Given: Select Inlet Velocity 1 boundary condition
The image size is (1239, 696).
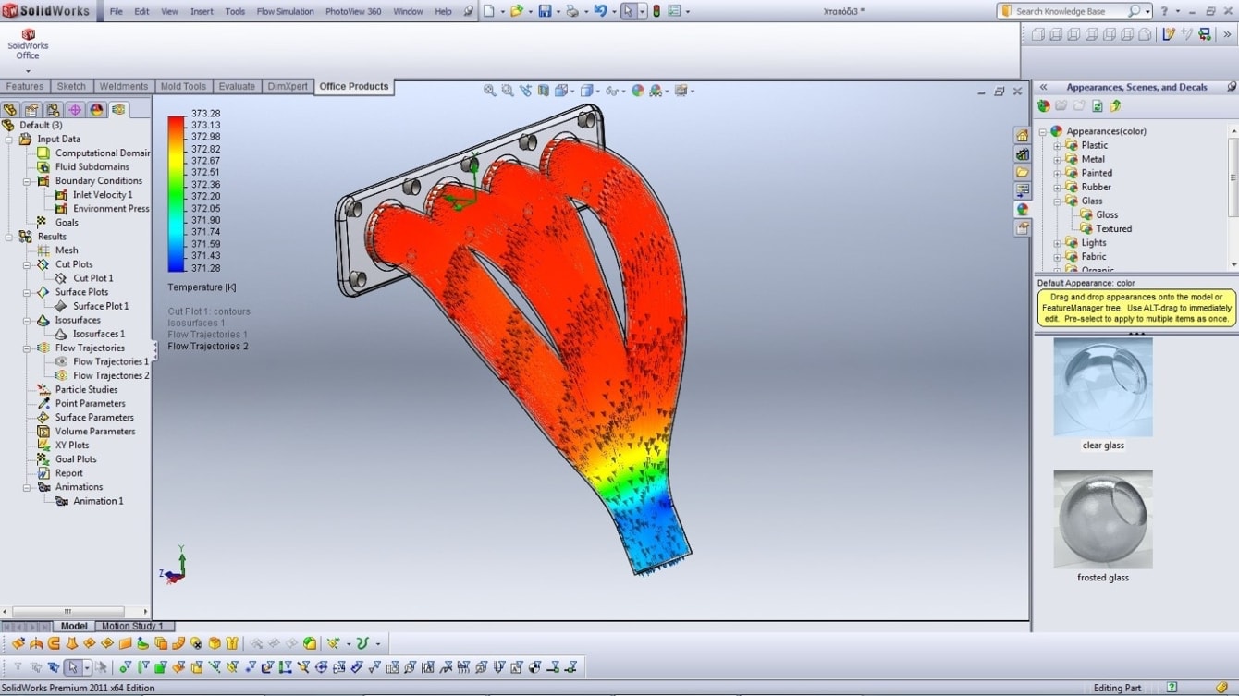Looking at the screenshot, I should point(103,195).
